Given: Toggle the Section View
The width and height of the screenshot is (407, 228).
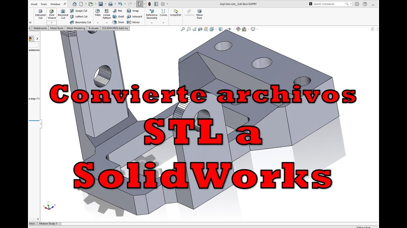Looking at the screenshot, I should 200,29.
